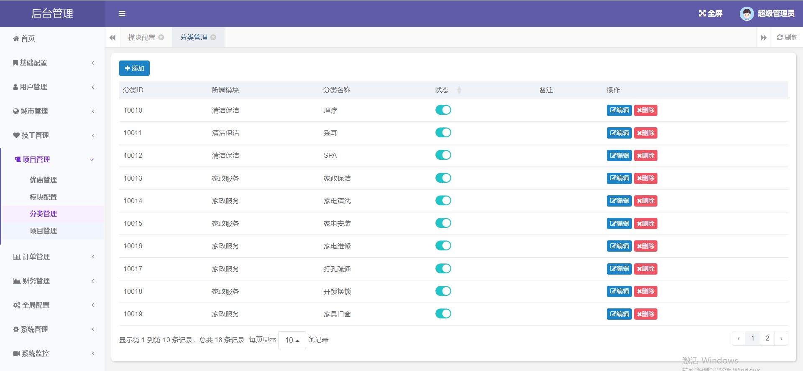Click the hamburger menu icon in header
803x371 pixels.
coord(122,14)
